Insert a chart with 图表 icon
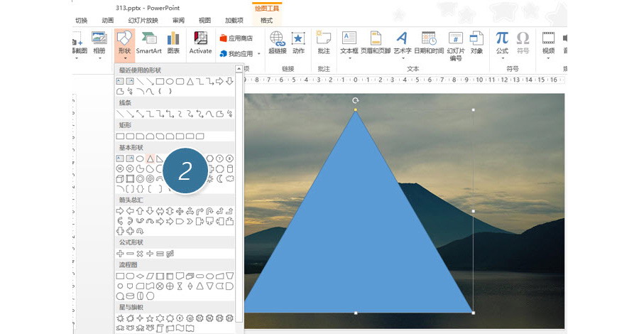639x334 pixels. click(173, 43)
